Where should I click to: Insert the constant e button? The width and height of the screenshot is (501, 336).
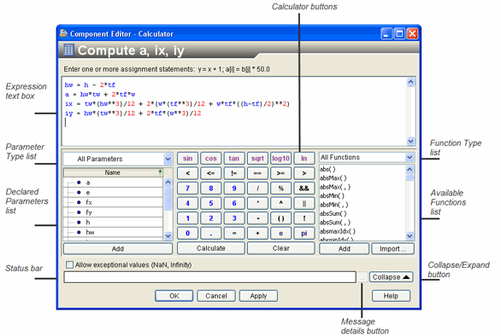coord(281,234)
